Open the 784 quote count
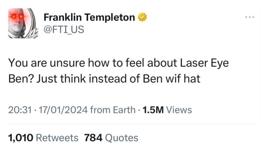Viewport: 264px width, 149px height. 93,138
